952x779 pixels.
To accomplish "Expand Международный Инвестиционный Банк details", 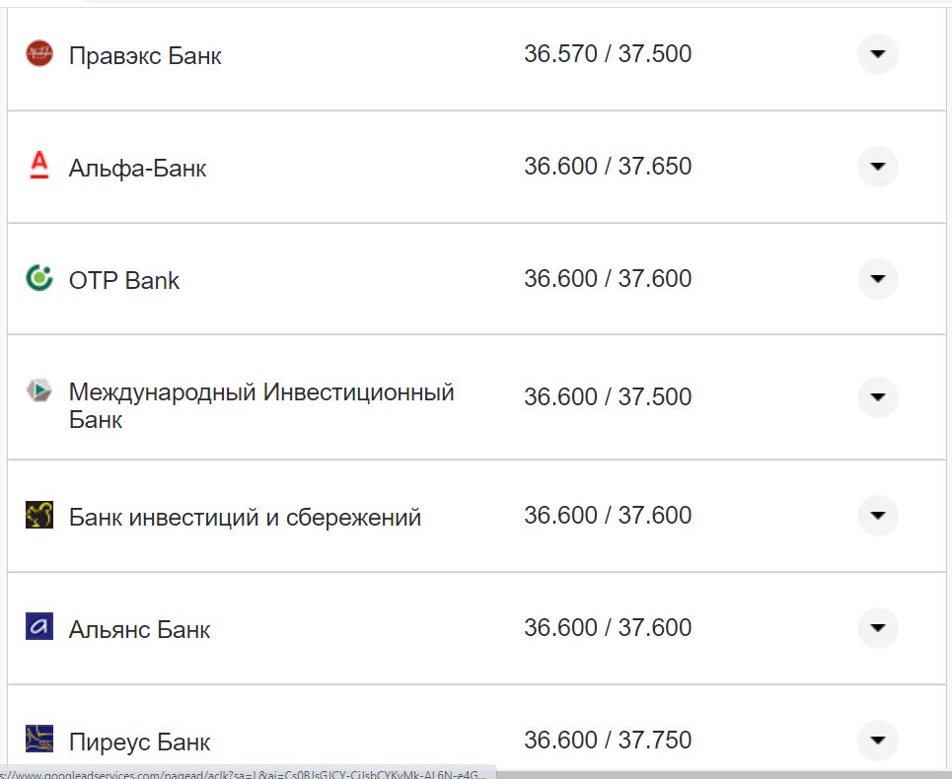I will [877, 397].
